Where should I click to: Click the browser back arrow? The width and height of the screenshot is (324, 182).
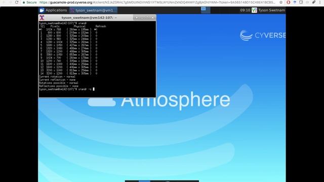coord(4,2)
